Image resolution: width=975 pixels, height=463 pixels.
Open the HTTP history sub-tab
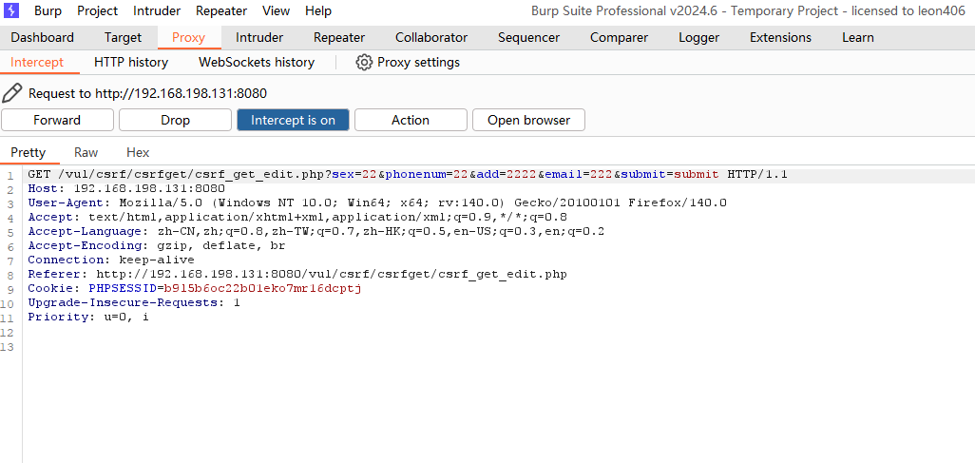coord(131,62)
